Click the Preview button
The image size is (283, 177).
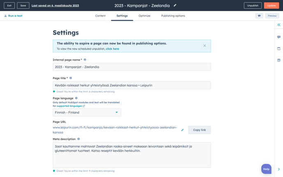[272, 16]
